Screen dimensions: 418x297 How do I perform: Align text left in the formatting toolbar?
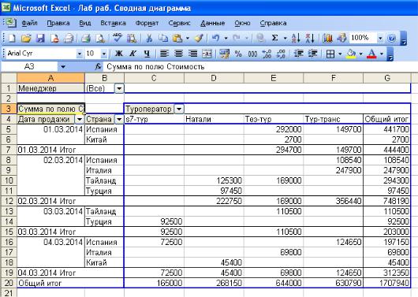click(164, 54)
